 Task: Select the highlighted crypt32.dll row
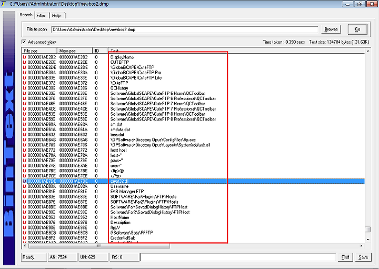point(193,181)
